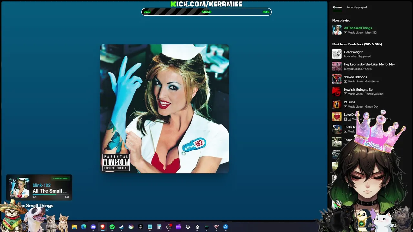Switch to the Recently played tab
The height and width of the screenshot is (232, 413).
356,7
